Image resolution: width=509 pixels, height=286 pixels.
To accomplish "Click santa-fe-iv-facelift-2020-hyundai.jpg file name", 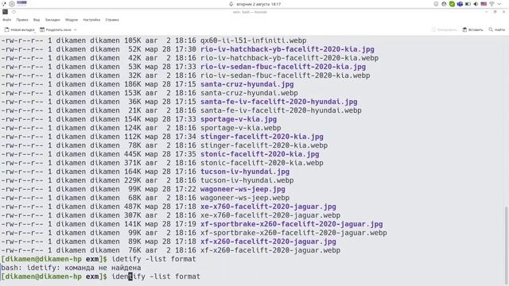I will [x=279, y=102].
